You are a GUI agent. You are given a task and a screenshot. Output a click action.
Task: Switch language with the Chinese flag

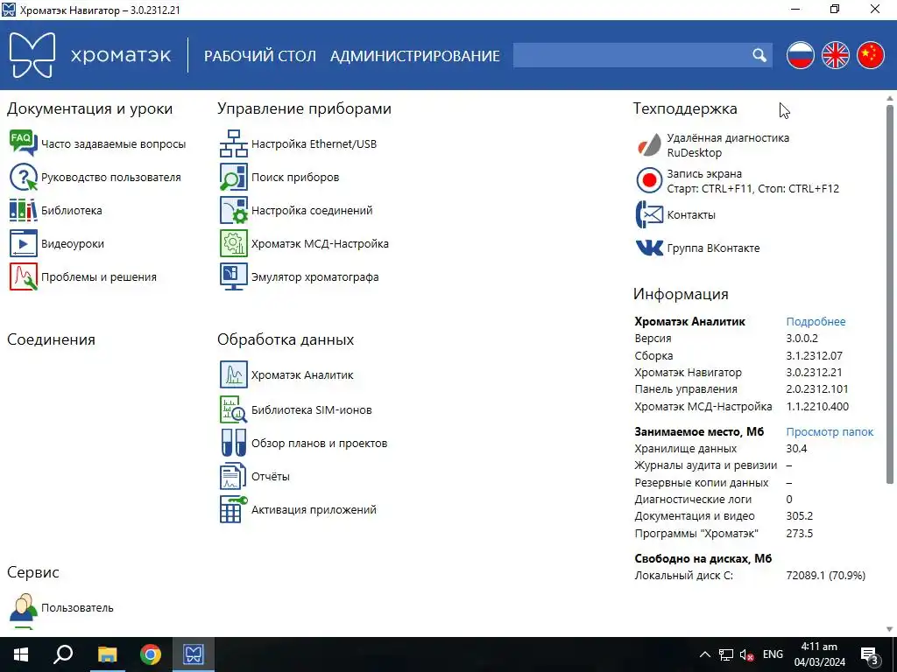(871, 55)
